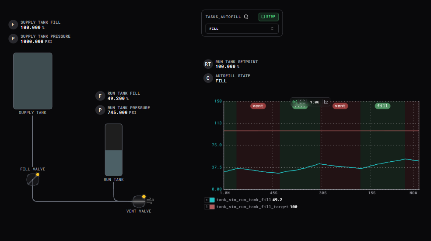
Task: Click the RT run tank setpoint icon
Action: pyautogui.click(x=208, y=64)
